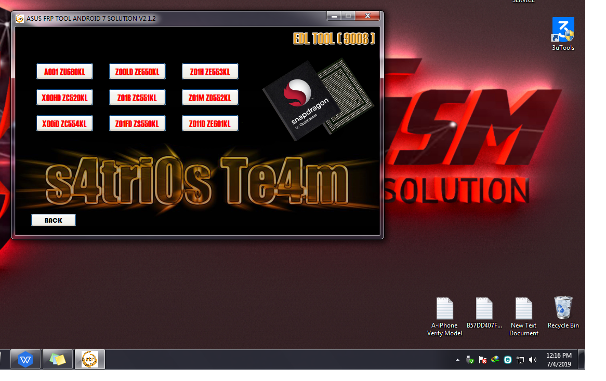Go back with the BACK button

pos(54,220)
